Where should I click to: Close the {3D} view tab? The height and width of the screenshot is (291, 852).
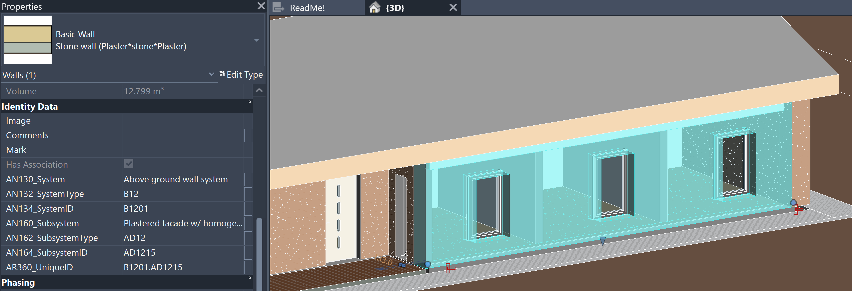click(453, 7)
